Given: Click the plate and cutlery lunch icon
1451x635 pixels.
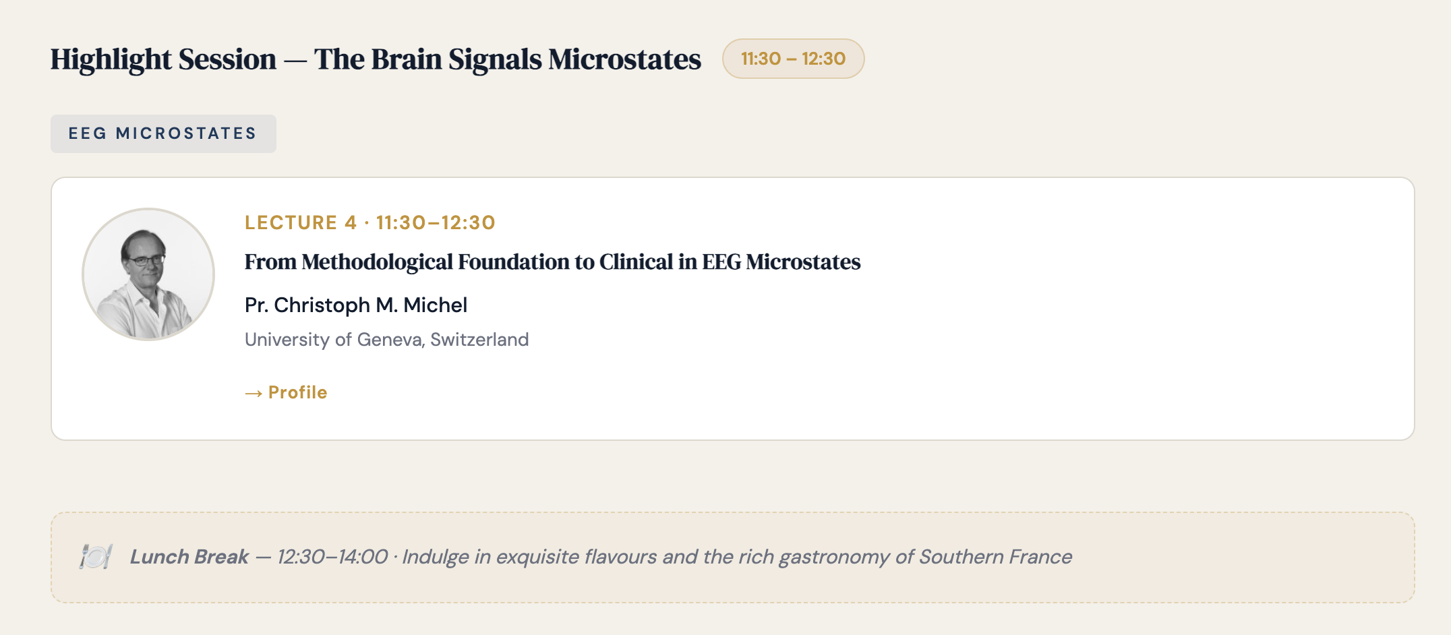Looking at the screenshot, I should click(95, 557).
